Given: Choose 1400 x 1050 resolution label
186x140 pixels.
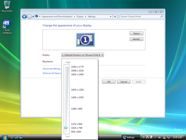Looking at the screenshot, I should 77,97.
